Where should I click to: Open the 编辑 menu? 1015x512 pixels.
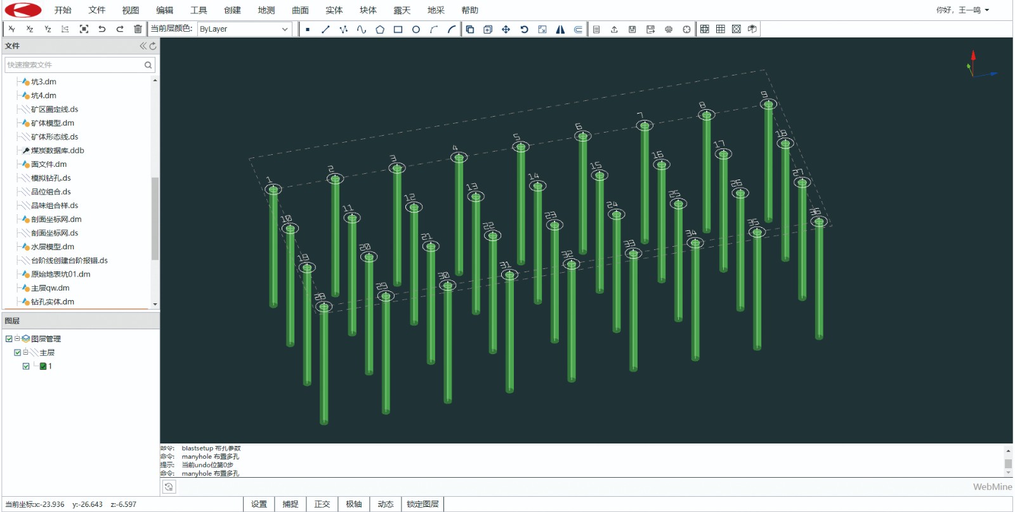tap(165, 10)
